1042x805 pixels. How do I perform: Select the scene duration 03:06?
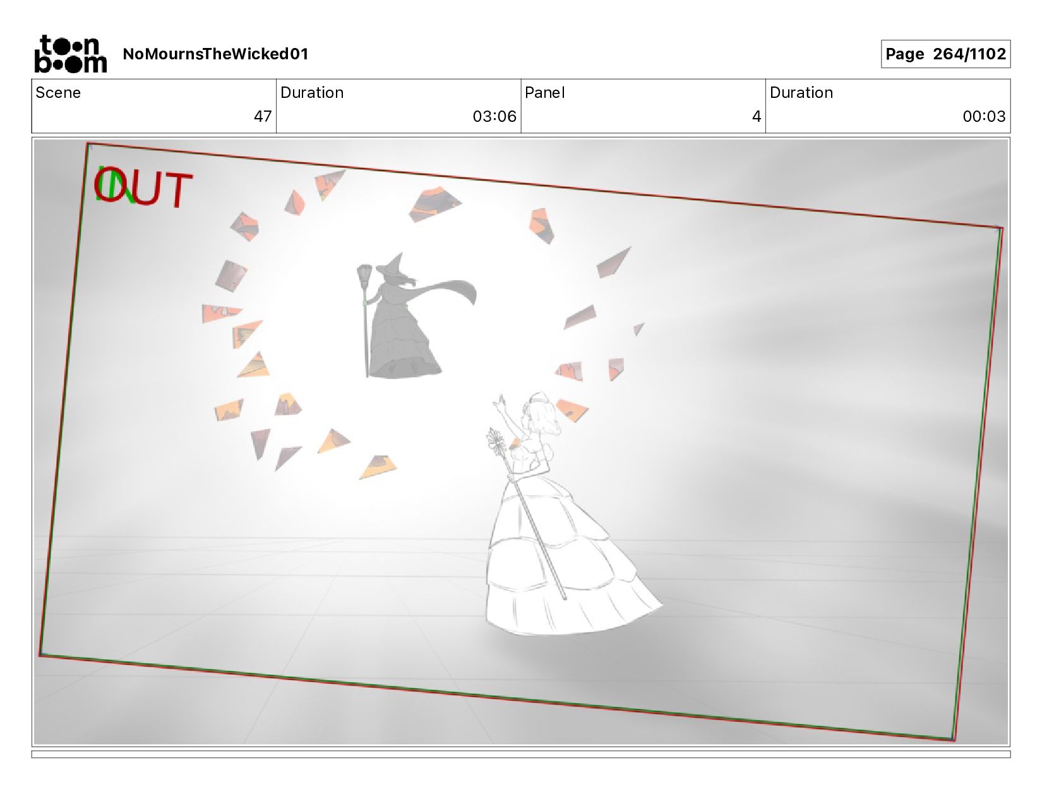click(x=494, y=116)
